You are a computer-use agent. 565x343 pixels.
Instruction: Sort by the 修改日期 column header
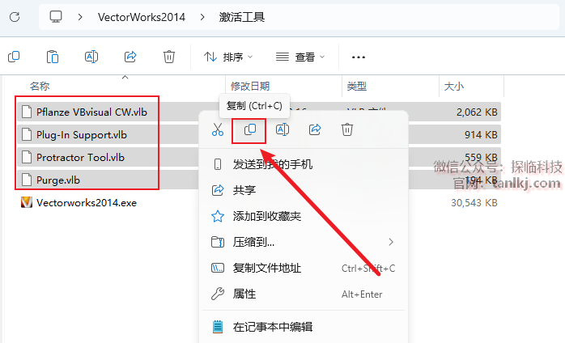click(250, 86)
